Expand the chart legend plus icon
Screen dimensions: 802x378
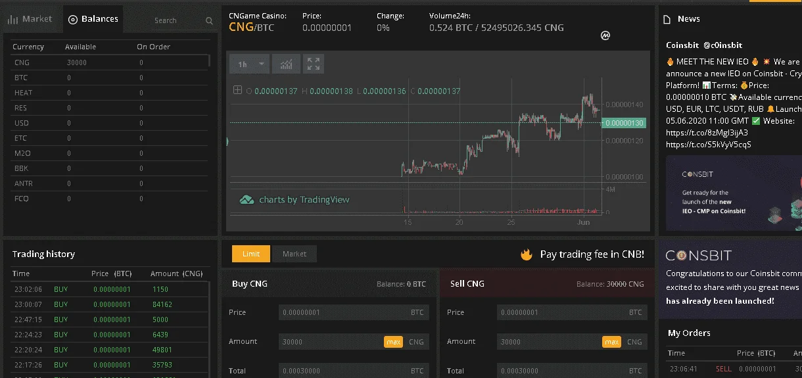[x=237, y=90]
